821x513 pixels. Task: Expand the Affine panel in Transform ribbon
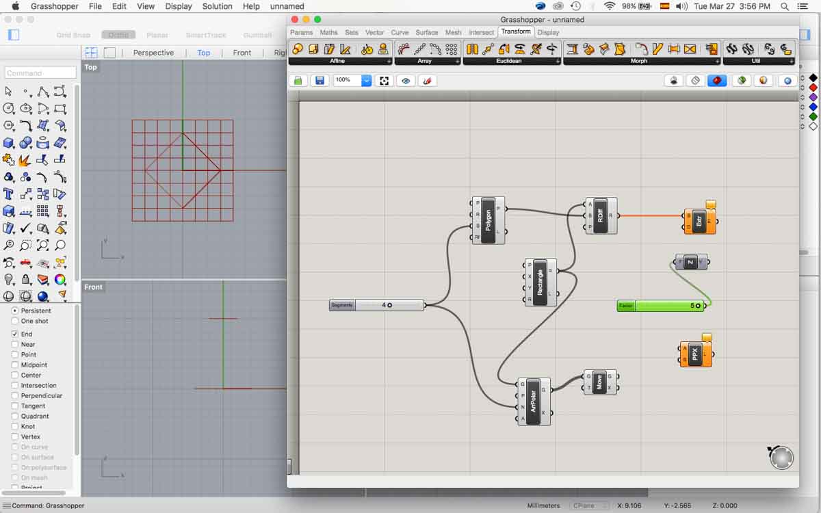click(x=389, y=62)
